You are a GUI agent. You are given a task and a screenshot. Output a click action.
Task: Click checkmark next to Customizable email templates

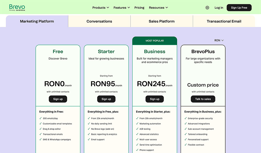[x=41, y=124]
